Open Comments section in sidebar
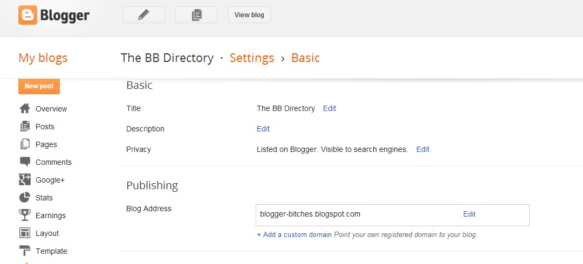 (53, 162)
